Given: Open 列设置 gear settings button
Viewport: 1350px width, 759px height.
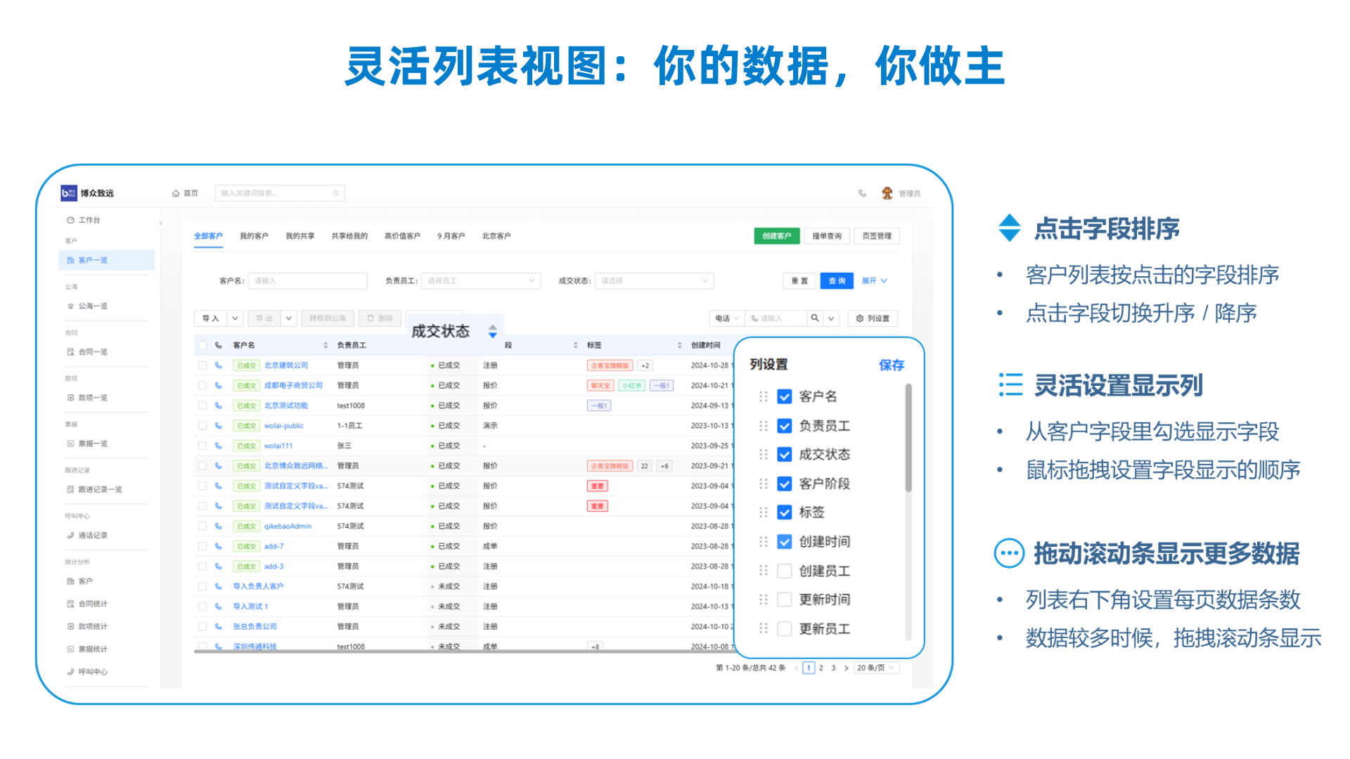Looking at the screenshot, I should (873, 318).
